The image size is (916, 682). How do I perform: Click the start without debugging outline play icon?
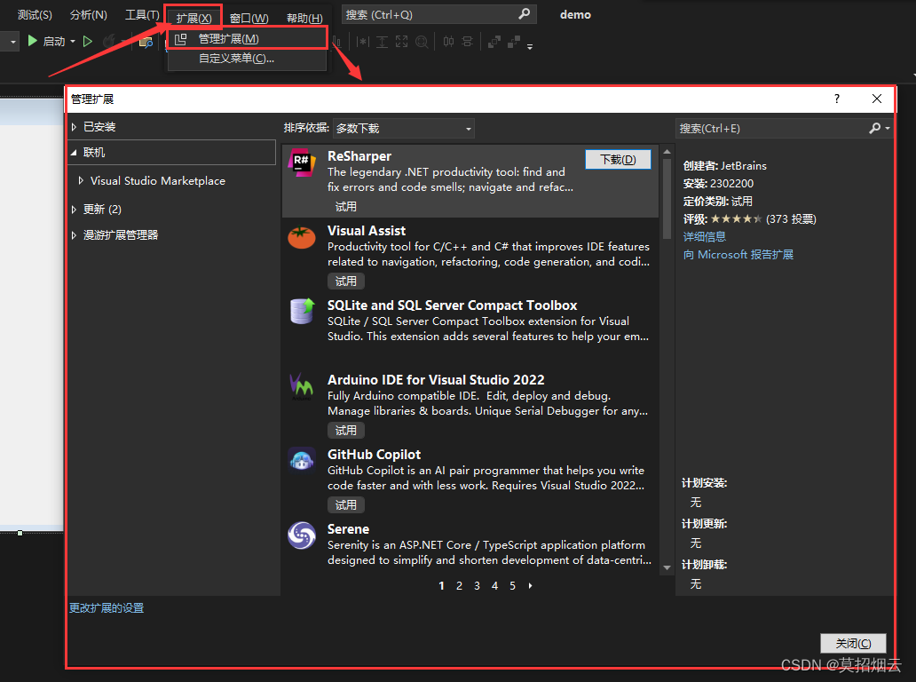(x=88, y=42)
